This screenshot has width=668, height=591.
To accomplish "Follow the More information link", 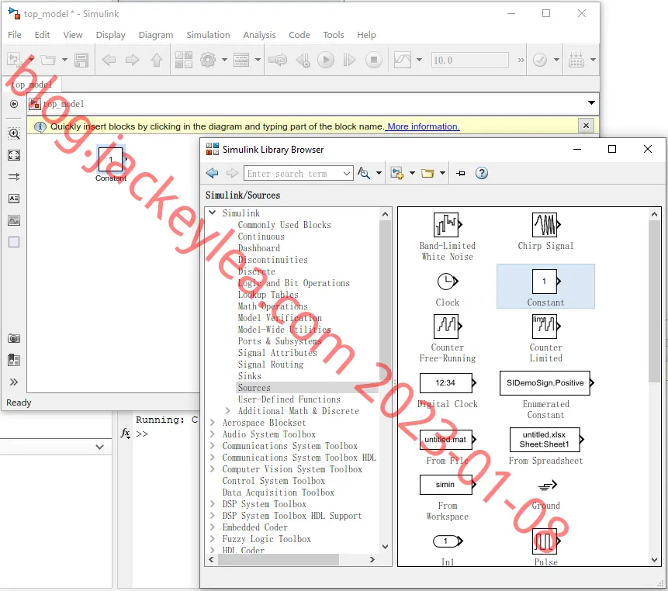I will pos(423,126).
